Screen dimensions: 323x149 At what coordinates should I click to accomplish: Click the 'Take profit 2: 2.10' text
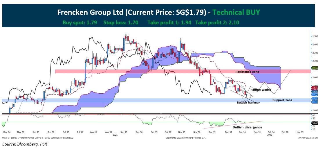pyautogui.click(x=217, y=23)
